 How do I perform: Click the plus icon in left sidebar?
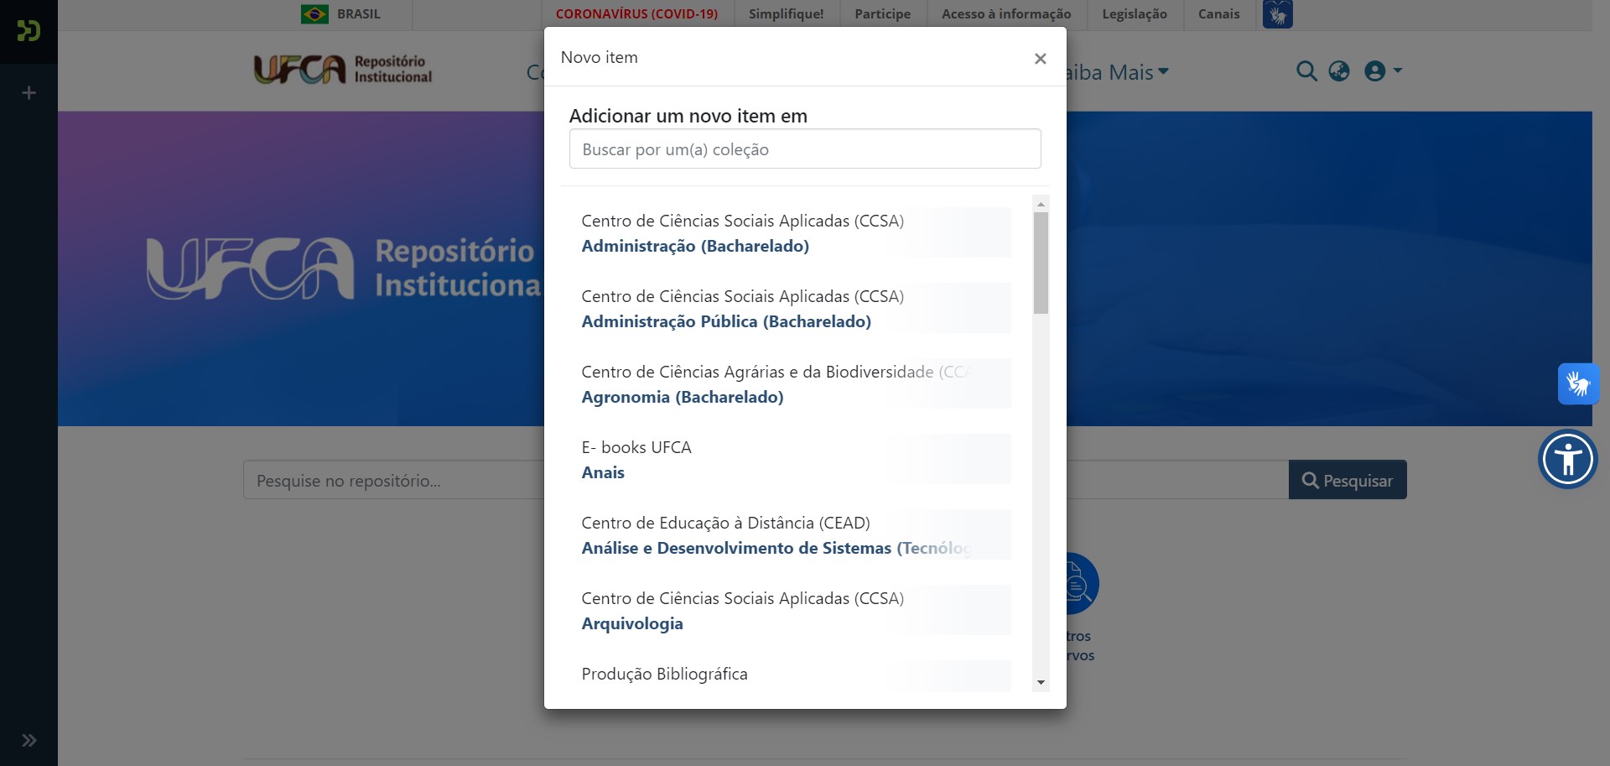click(29, 93)
